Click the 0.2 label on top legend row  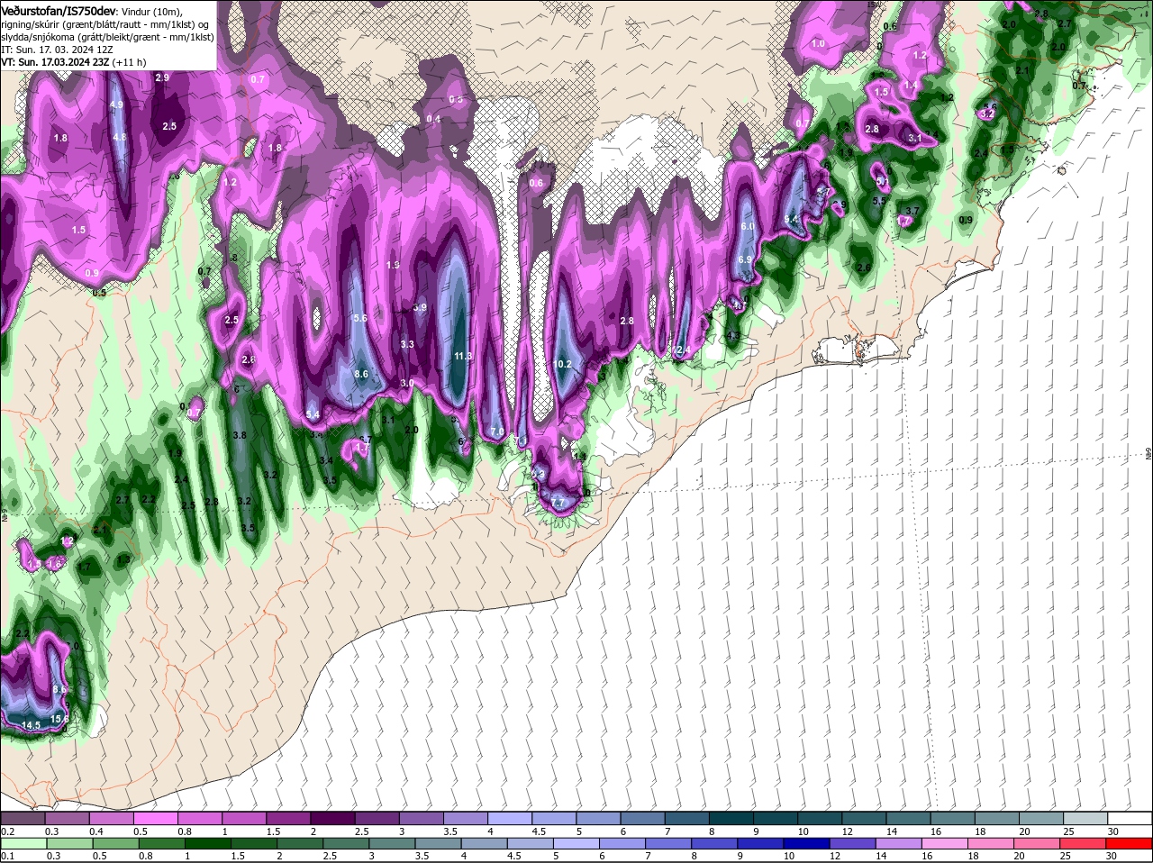click(x=7, y=831)
